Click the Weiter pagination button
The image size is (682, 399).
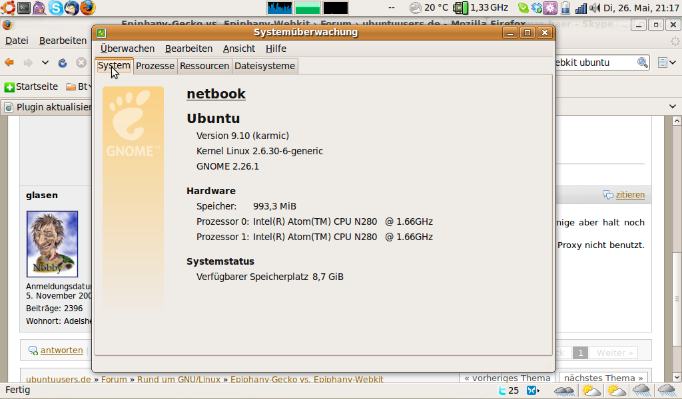pos(614,353)
